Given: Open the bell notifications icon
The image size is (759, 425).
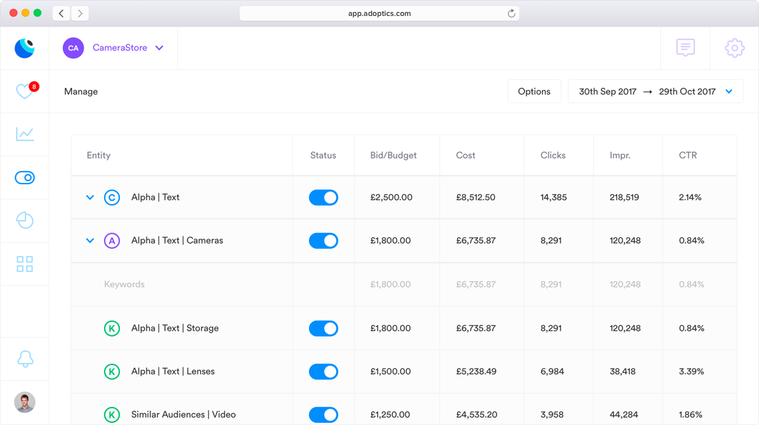Looking at the screenshot, I should [25, 358].
